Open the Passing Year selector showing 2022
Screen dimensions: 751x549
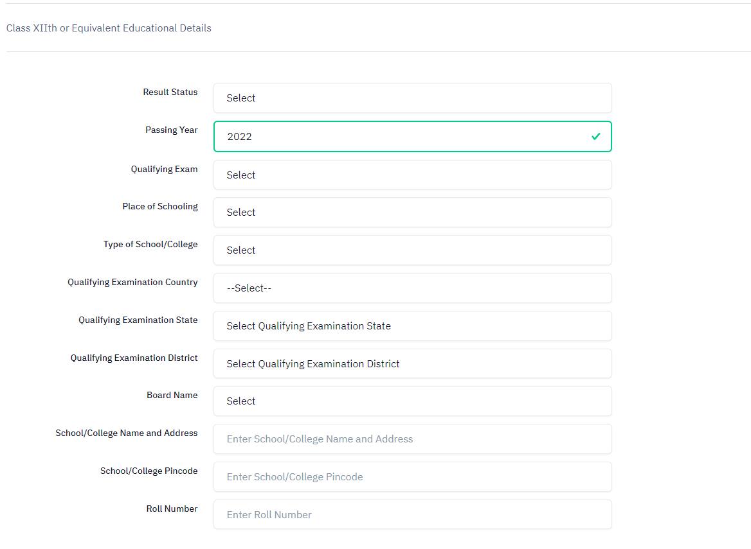412,136
